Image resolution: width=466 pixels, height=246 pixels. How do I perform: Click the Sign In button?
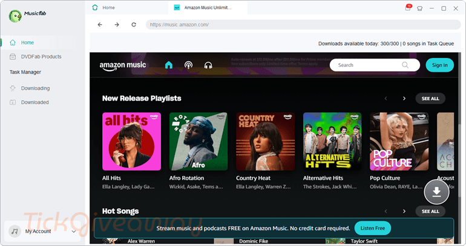click(439, 65)
